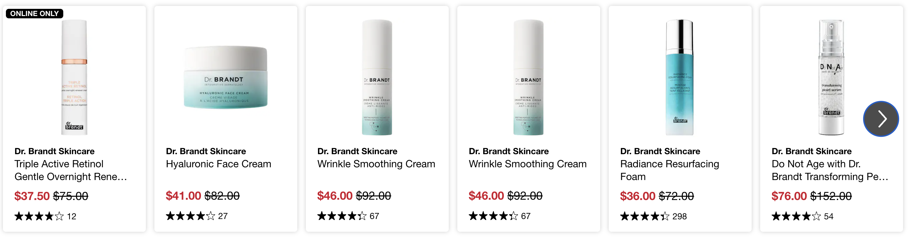
Task: Open Radiance Resurfacing Foam title link
Action: pyautogui.click(x=669, y=170)
